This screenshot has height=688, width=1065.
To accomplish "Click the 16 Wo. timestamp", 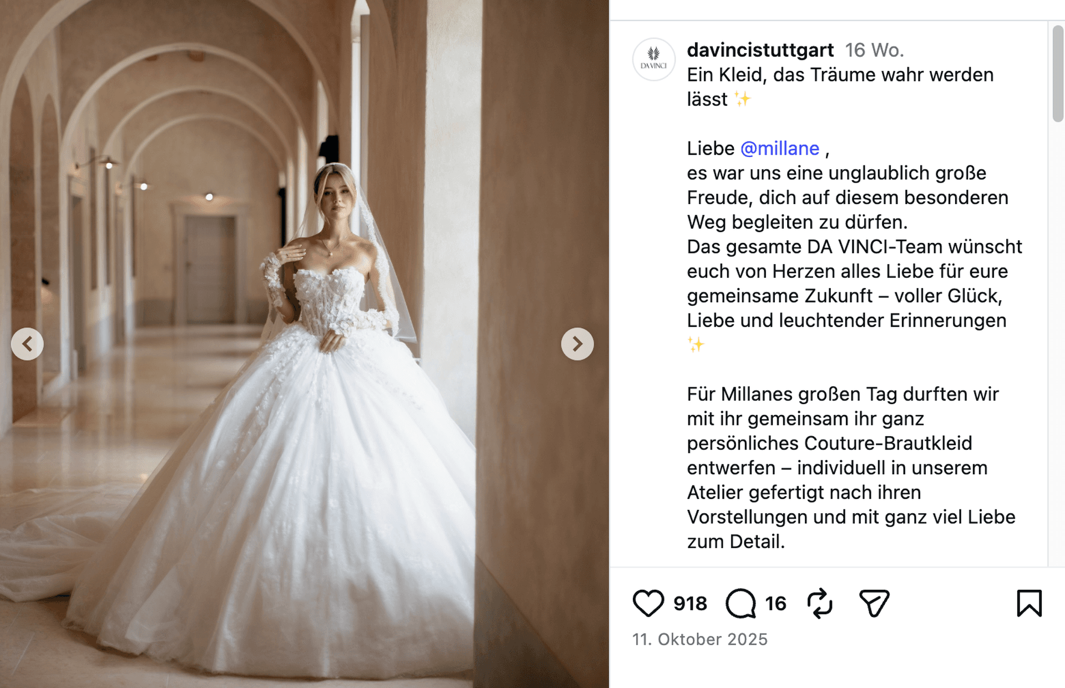I will (x=874, y=50).
